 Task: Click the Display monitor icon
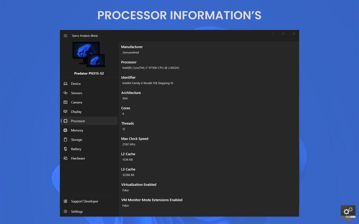pos(66,112)
